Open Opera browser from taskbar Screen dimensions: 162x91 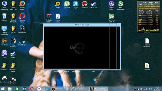(32, 89)
